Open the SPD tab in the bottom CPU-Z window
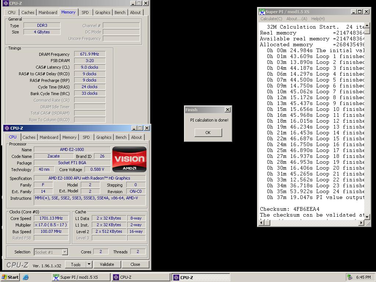This screenshot has width=376, height=282. tap(86, 137)
